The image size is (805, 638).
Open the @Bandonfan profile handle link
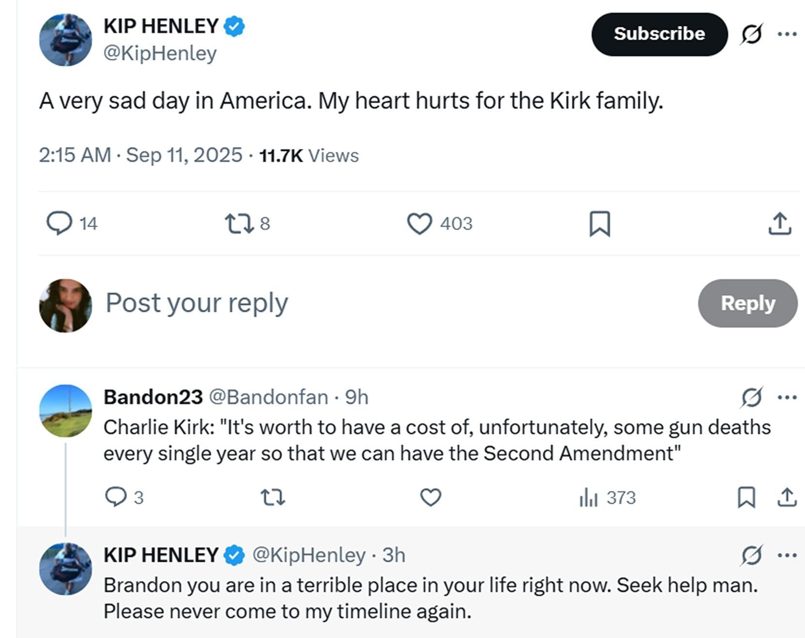[x=268, y=397]
